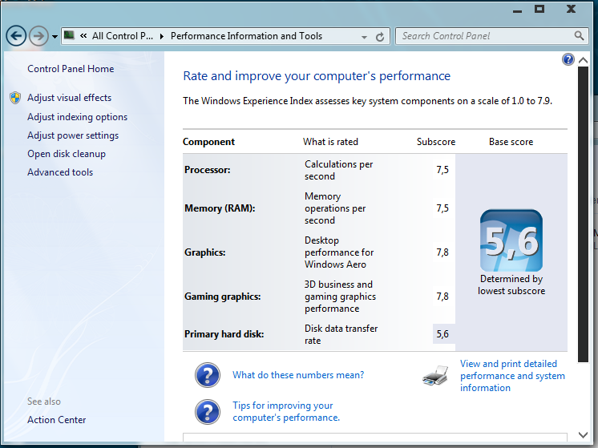Maximize the Performance Information window
This screenshot has height=448, width=598.
click(x=539, y=9)
